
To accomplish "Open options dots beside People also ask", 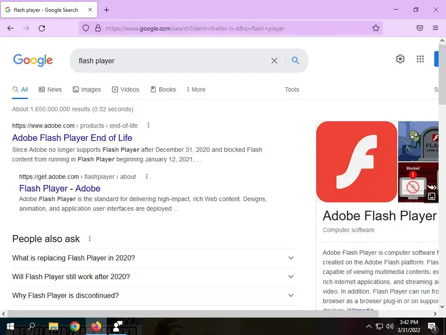I will (x=90, y=239).
